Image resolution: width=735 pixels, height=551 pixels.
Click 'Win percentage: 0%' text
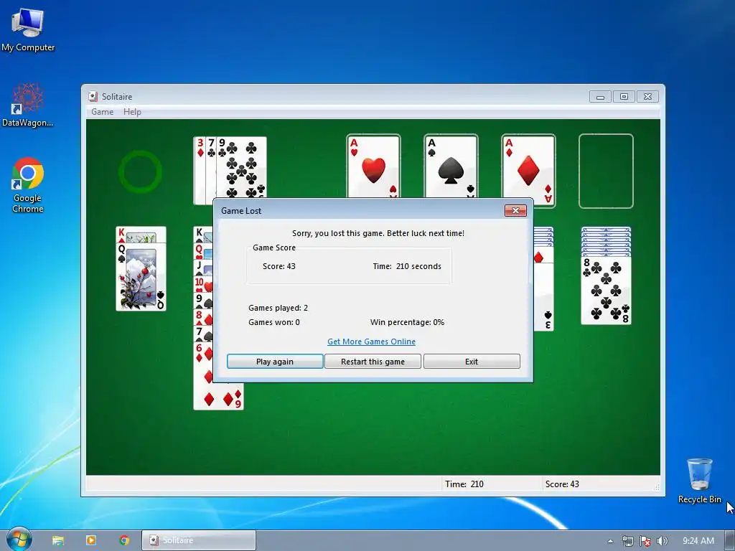point(407,322)
